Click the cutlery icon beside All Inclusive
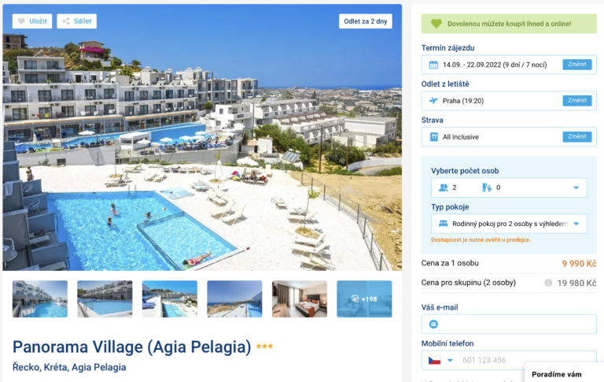 click(x=433, y=137)
